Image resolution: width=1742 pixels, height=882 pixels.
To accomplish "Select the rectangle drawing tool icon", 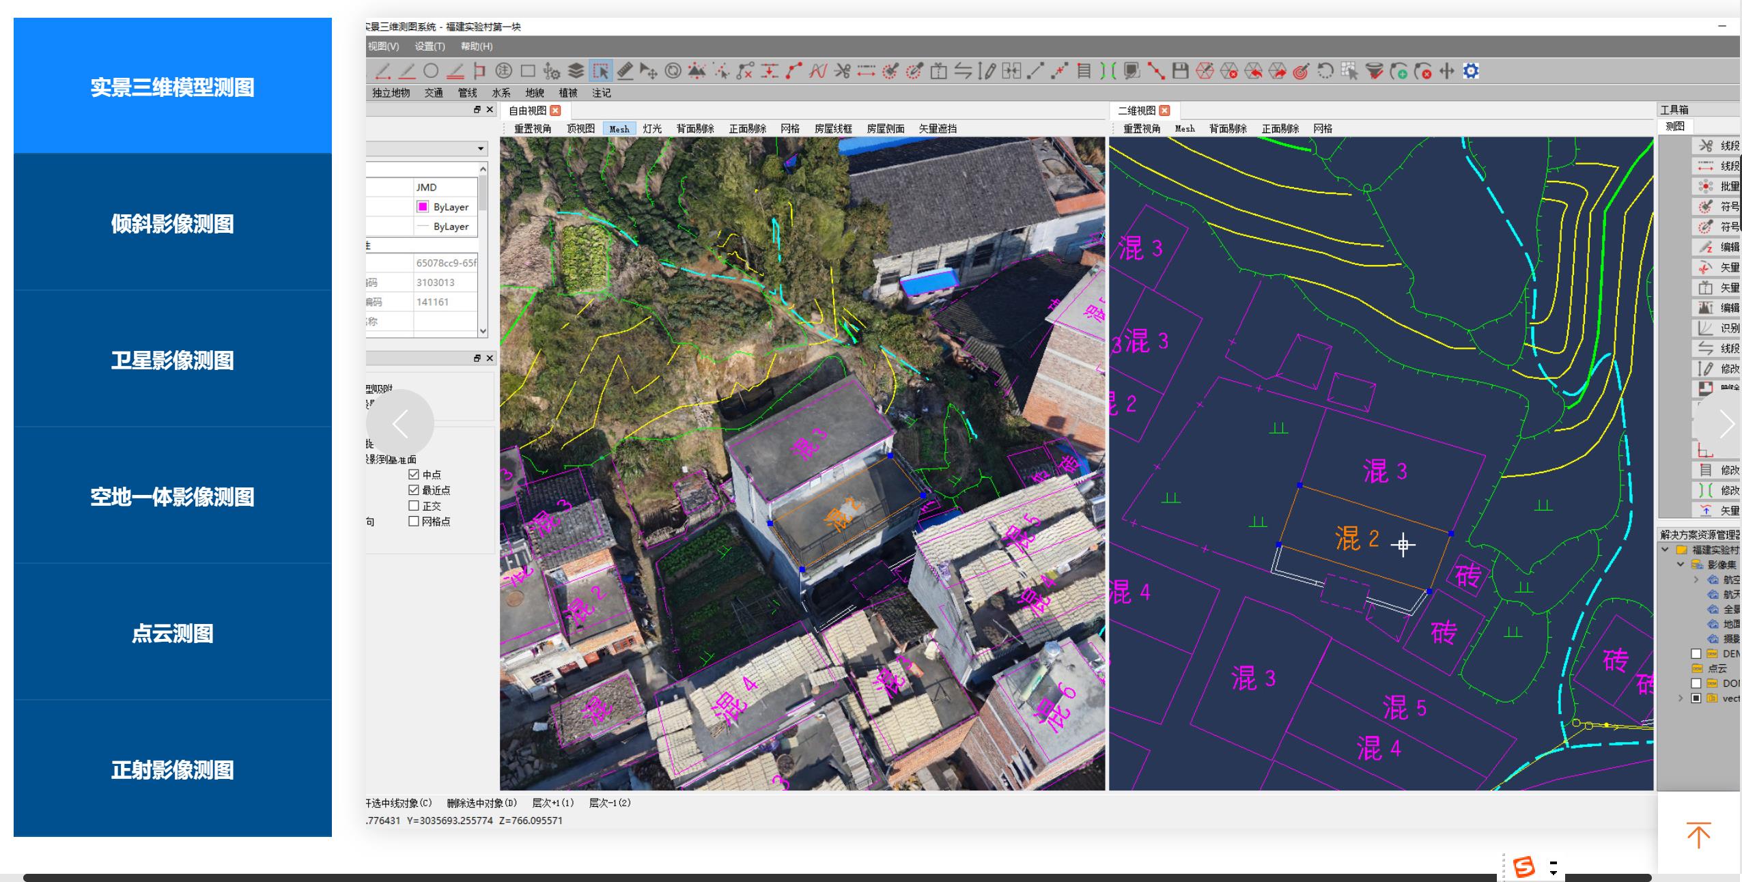I will pyautogui.click(x=528, y=71).
